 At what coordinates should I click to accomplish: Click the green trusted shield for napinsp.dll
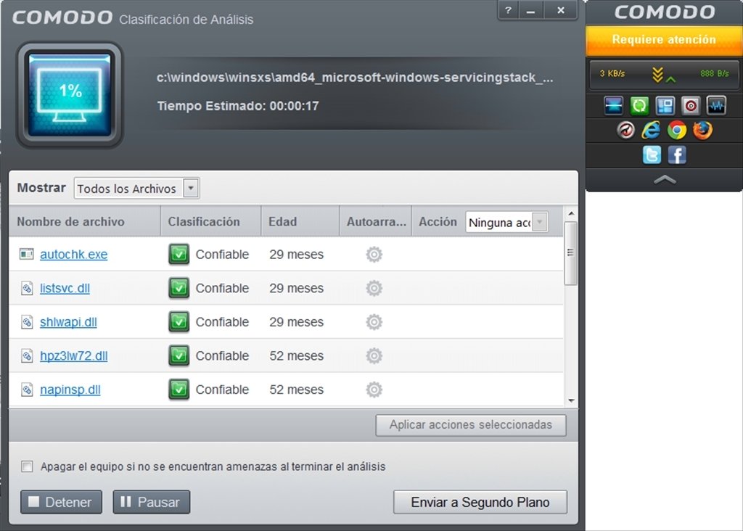(179, 390)
